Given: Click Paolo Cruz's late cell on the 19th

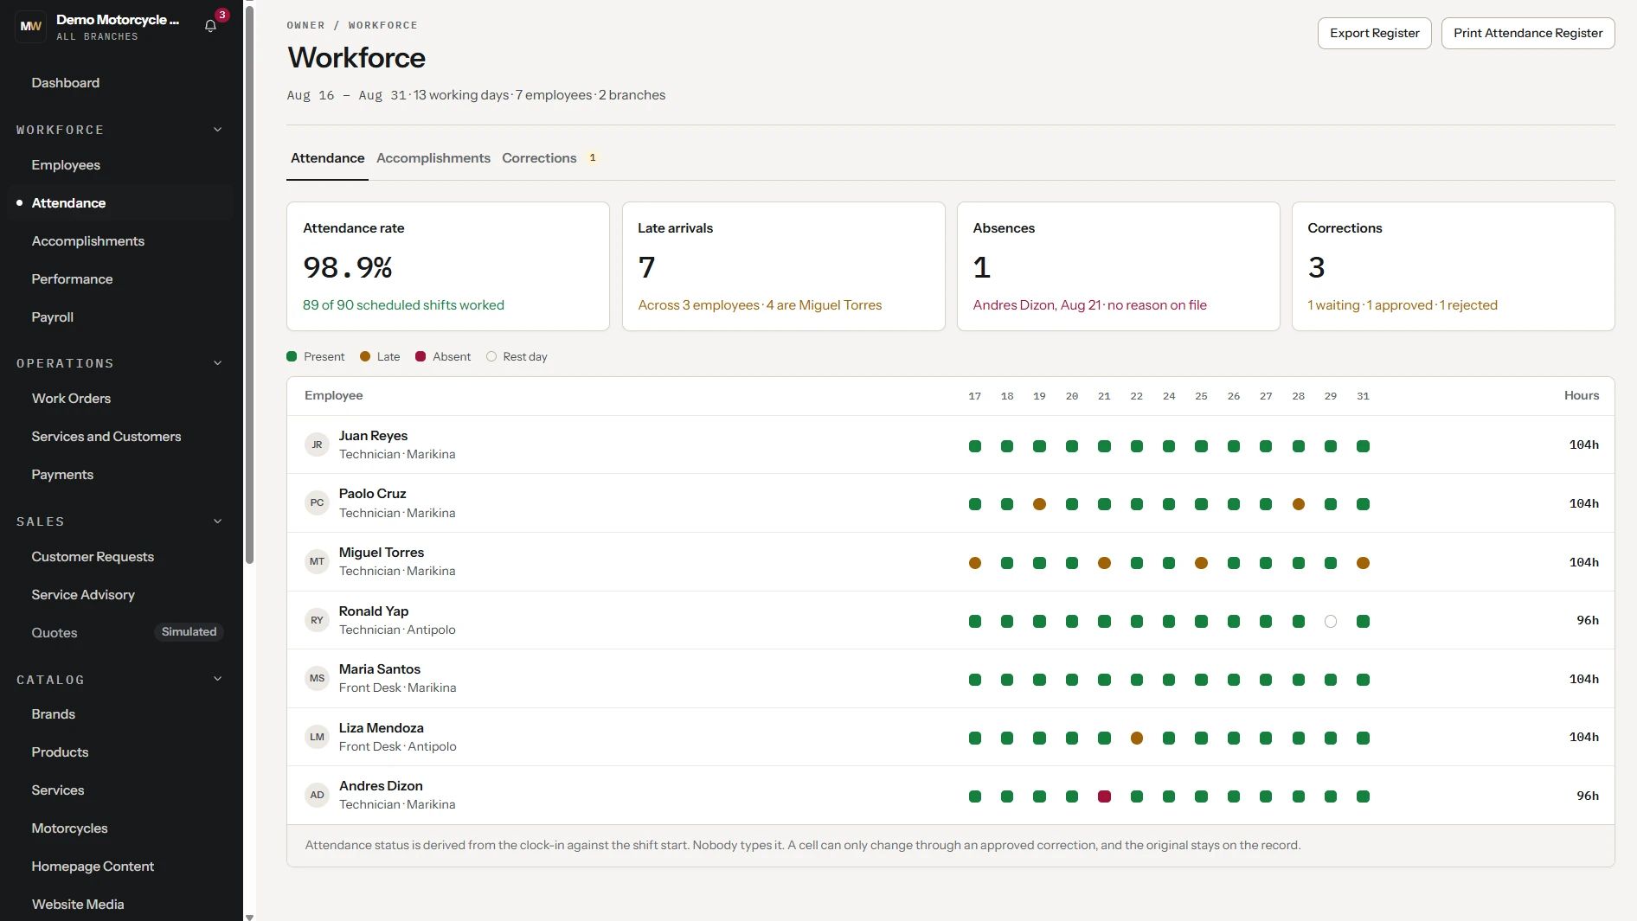Looking at the screenshot, I should (x=1039, y=504).
